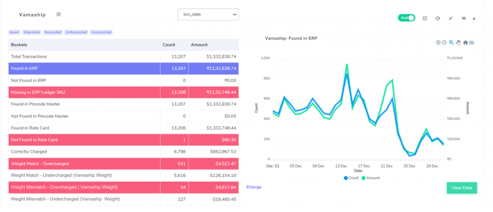Screen dimensions: 493x212
Task: Select the Not Found in ERP row
Action: [124, 80]
